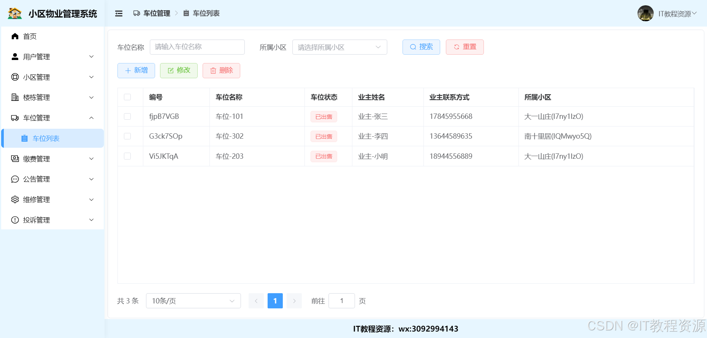
Task: Open the 10条/页 page size dropdown
Action: 193,301
